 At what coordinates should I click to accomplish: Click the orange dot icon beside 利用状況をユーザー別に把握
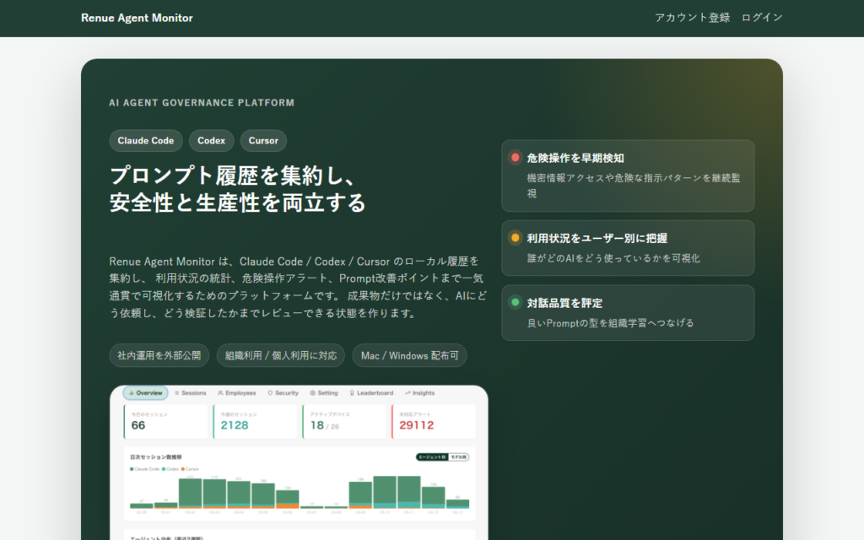click(515, 238)
